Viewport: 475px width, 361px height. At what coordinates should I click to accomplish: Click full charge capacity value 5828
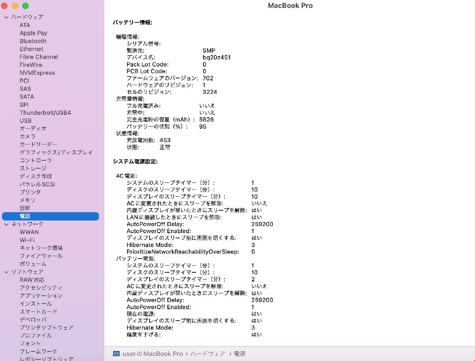coord(207,120)
